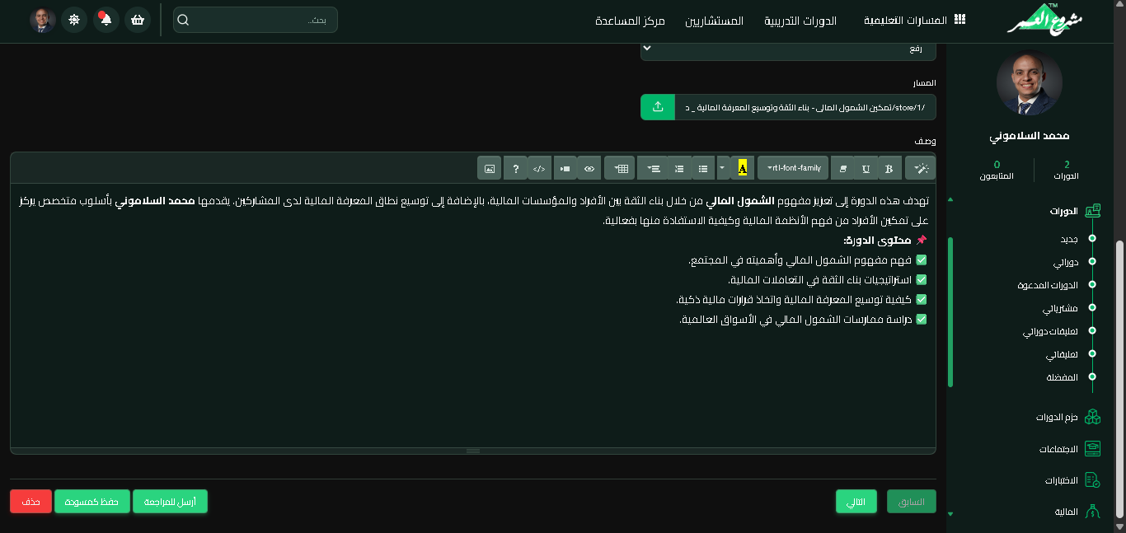
Task: Toggle the HTML code view
Action: 539,168
